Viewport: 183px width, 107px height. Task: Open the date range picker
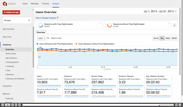pos(160,11)
